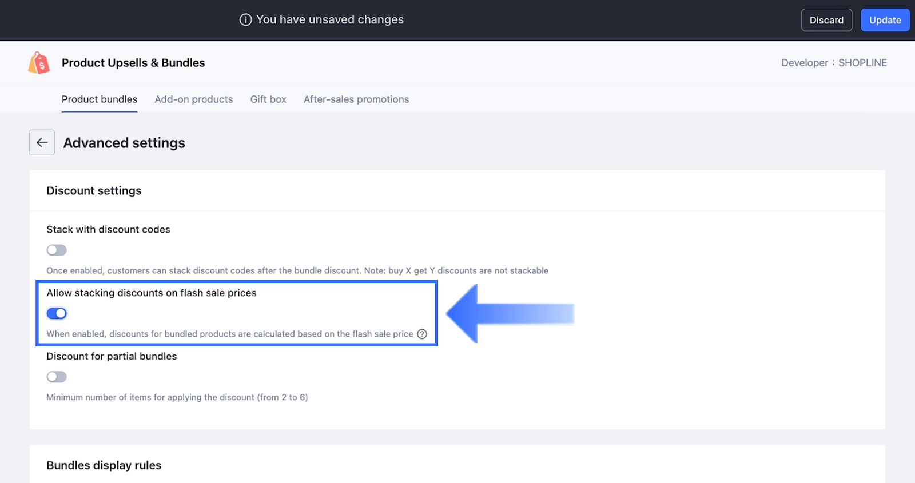Open the Product bundles tab
915x483 pixels.
[x=100, y=99]
